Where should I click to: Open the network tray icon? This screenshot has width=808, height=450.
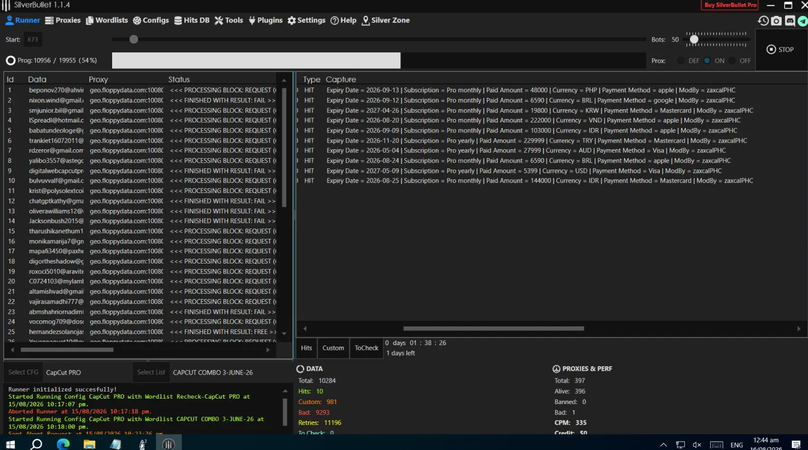pyautogui.click(x=681, y=445)
